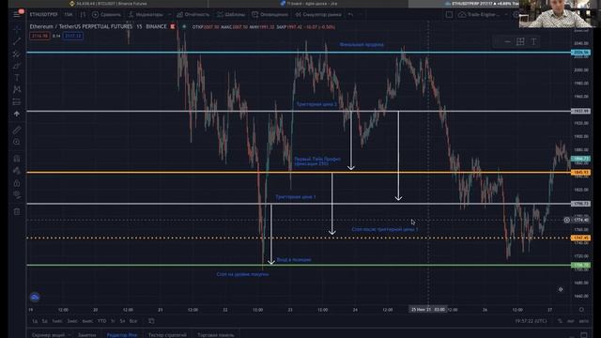Click the ETHUSDTPERP symbol search field
This screenshot has width=601, height=338.
[x=44, y=15]
